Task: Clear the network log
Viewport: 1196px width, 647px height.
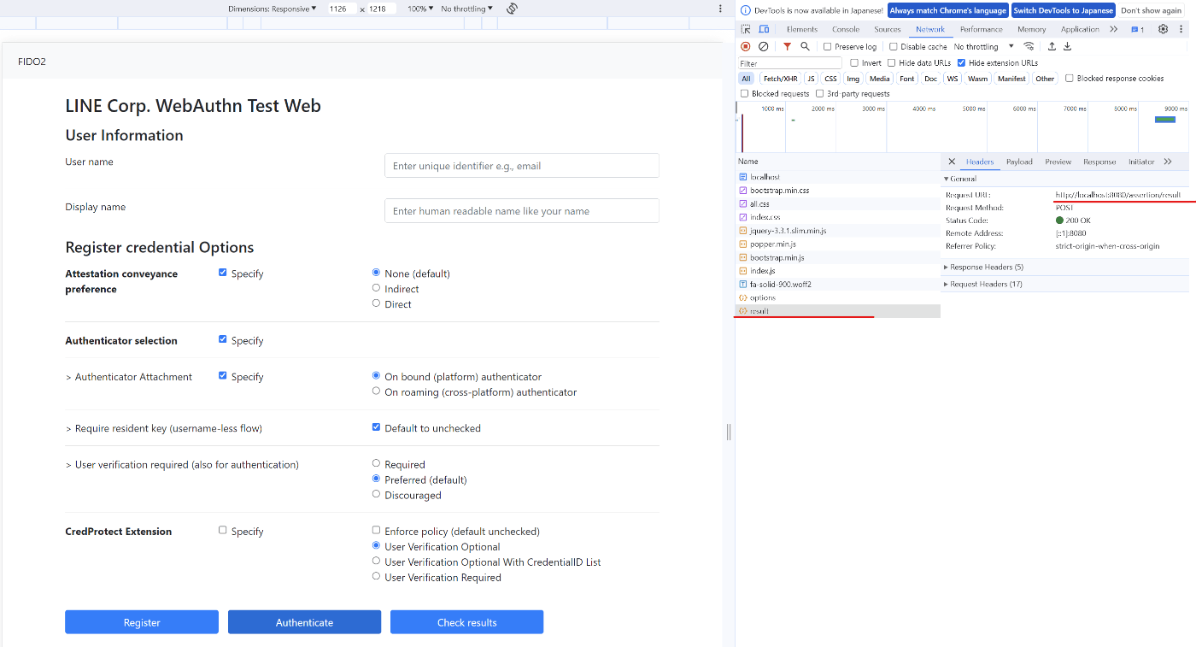Action: pyautogui.click(x=764, y=46)
